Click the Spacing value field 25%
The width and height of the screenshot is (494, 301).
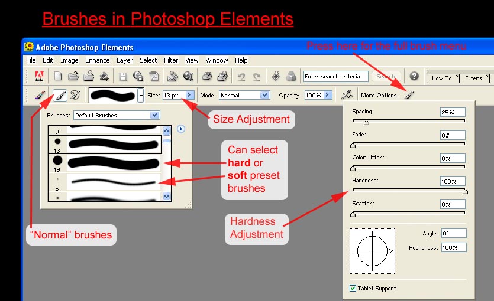tap(453, 112)
